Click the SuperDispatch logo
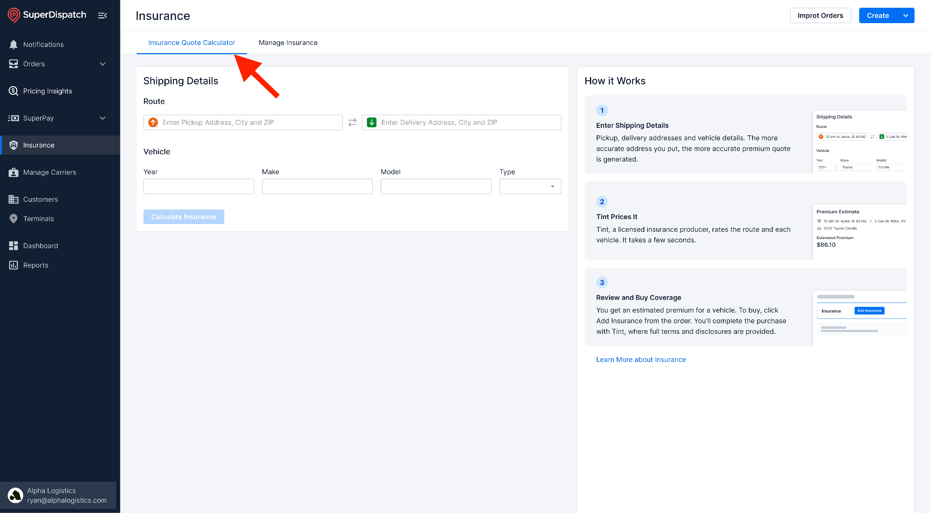930x513 pixels. [x=47, y=15]
